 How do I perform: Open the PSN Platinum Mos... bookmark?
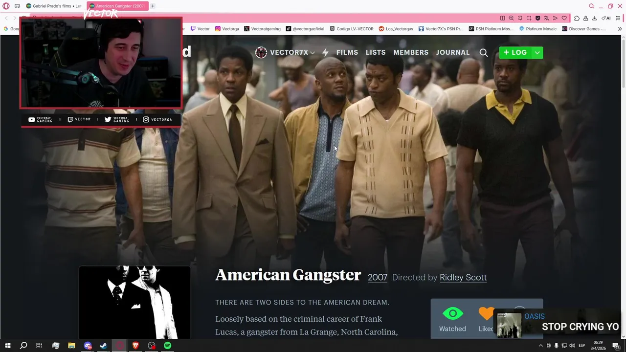coord(491,29)
